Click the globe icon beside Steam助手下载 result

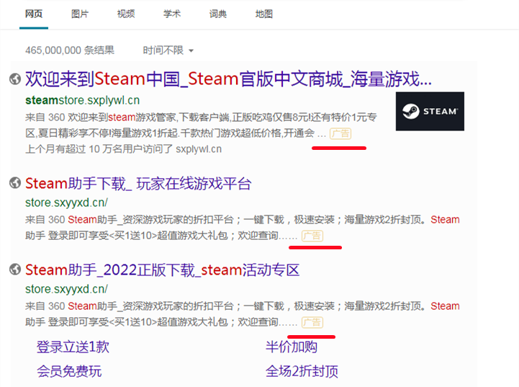tap(14, 184)
